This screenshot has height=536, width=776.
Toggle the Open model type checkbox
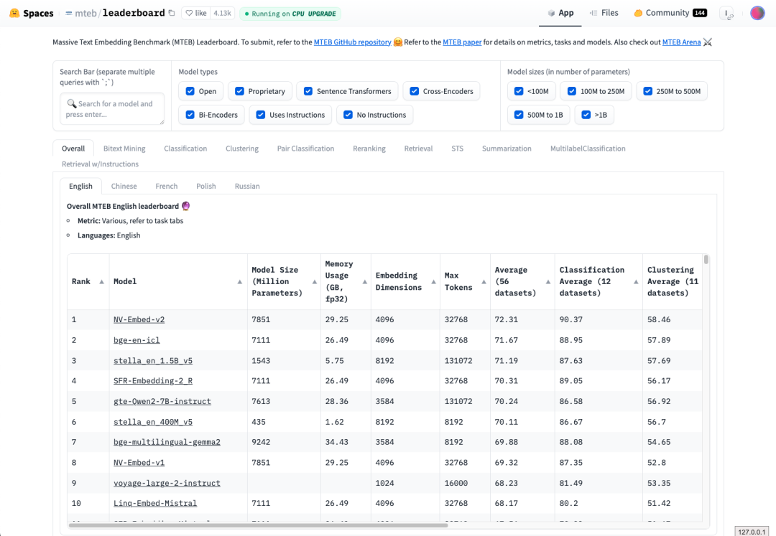(x=190, y=91)
